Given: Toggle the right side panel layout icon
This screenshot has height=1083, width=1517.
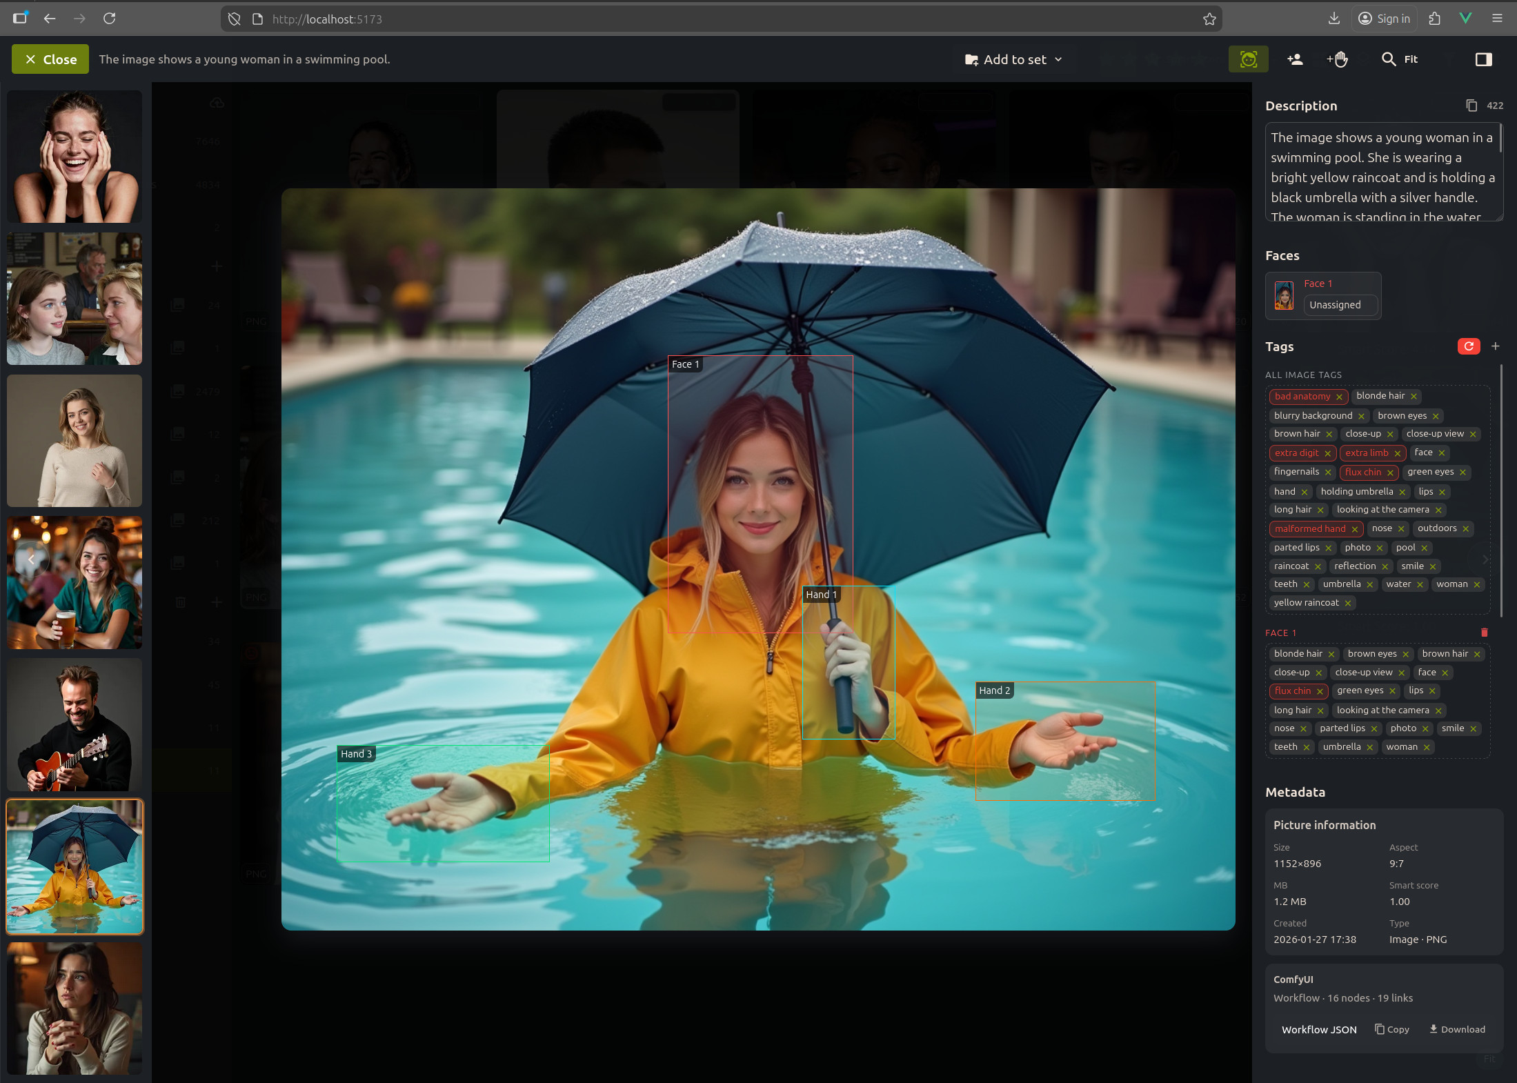Looking at the screenshot, I should tap(1484, 59).
